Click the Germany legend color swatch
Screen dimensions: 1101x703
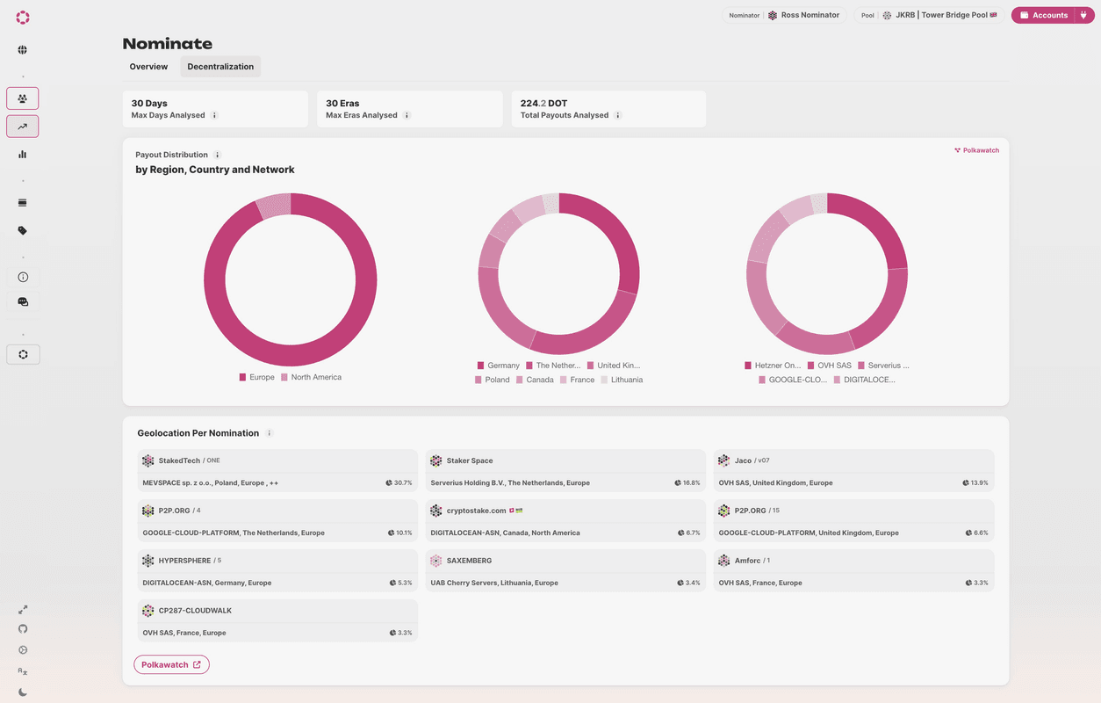point(481,366)
